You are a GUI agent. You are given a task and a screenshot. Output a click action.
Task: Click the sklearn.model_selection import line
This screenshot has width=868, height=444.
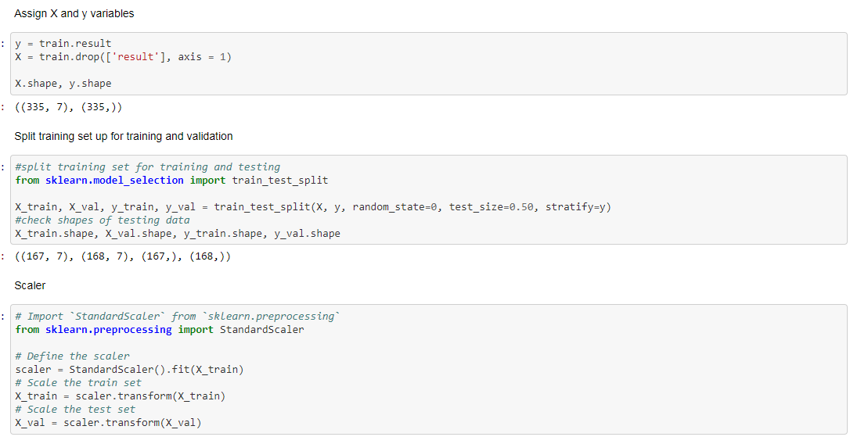171,181
